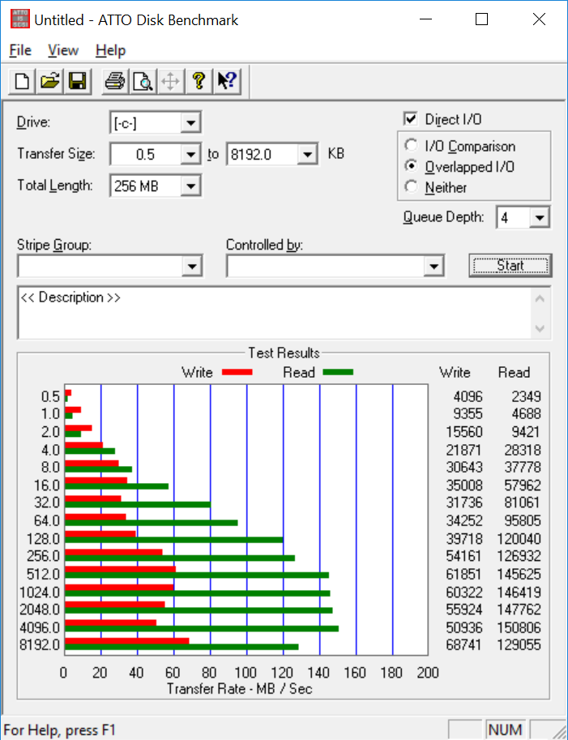Click the read value 37778
Viewport: 568px width, 740px height.
coord(523,467)
